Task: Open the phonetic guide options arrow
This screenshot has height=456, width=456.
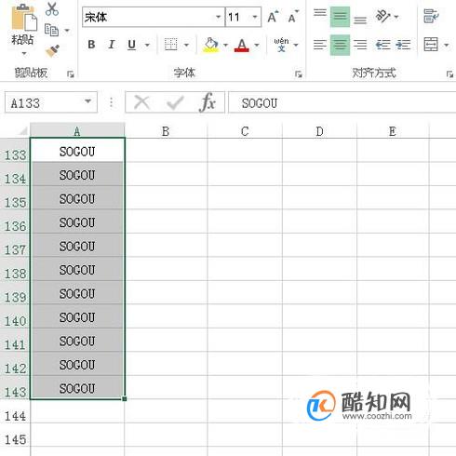Action: pos(296,46)
